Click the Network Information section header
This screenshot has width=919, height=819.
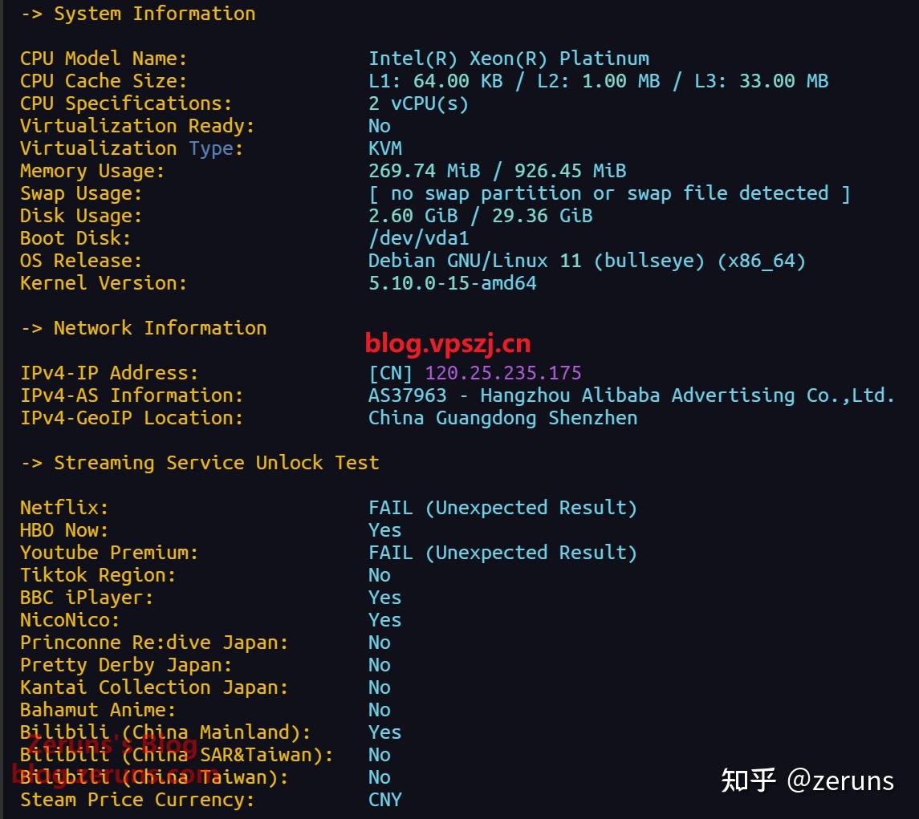coord(144,328)
